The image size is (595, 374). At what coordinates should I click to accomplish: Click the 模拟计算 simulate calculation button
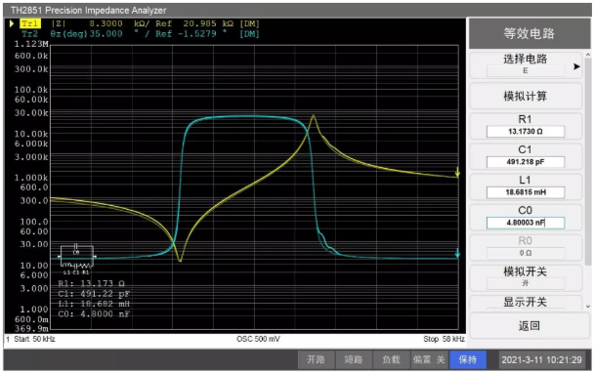click(526, 96)
